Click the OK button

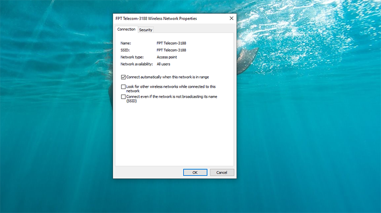(x=195, y=172)
